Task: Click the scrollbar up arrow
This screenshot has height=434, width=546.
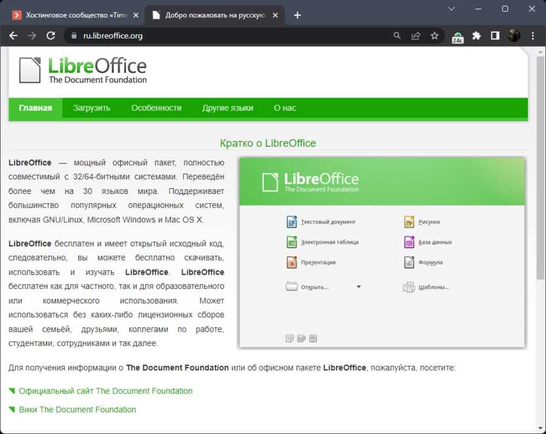Action: pyautogui.click(x=540, y=52)
